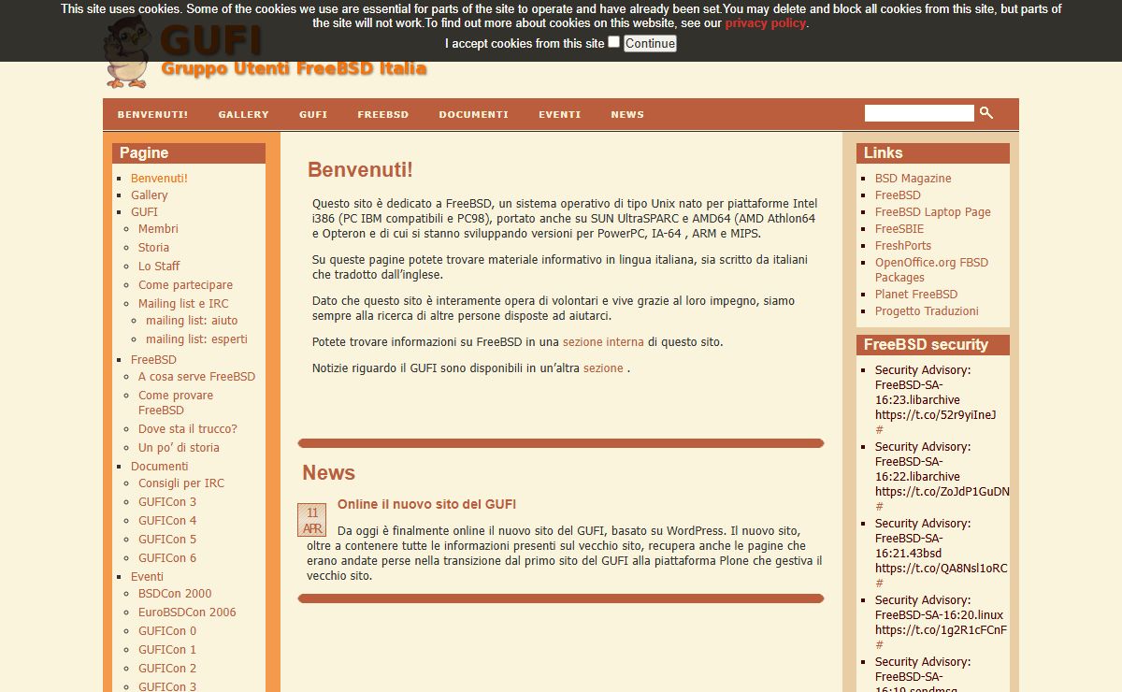Click the GUFI owl mascot logo
The height and width of the screenshot is (692, 1122).
(126, 52)
